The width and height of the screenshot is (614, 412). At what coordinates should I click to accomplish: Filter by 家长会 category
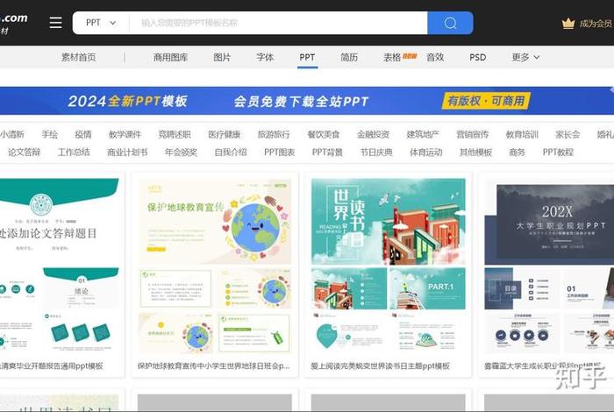tap(568, 134)
